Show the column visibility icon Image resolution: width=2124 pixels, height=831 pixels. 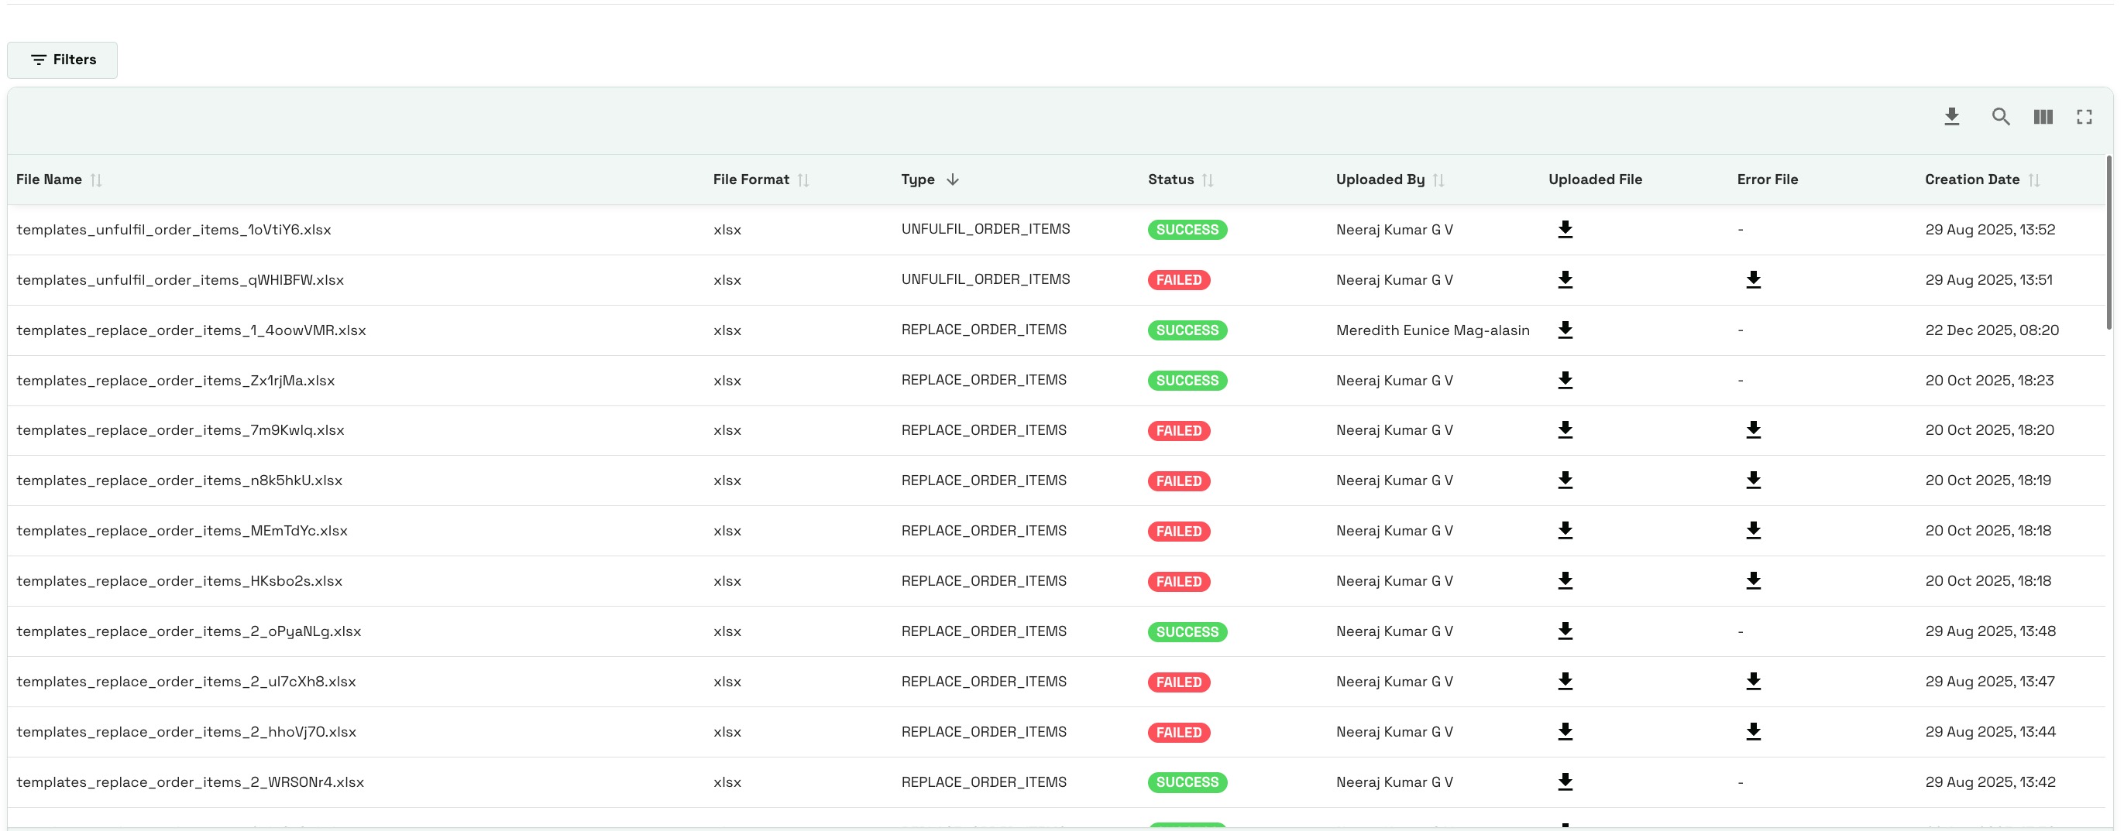(x=2043, y=117)
